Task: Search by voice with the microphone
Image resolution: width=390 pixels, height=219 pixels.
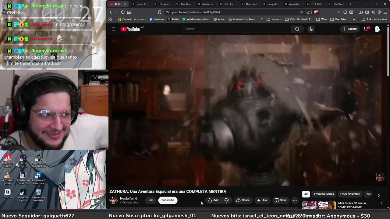Action: (x=311, y=29)
